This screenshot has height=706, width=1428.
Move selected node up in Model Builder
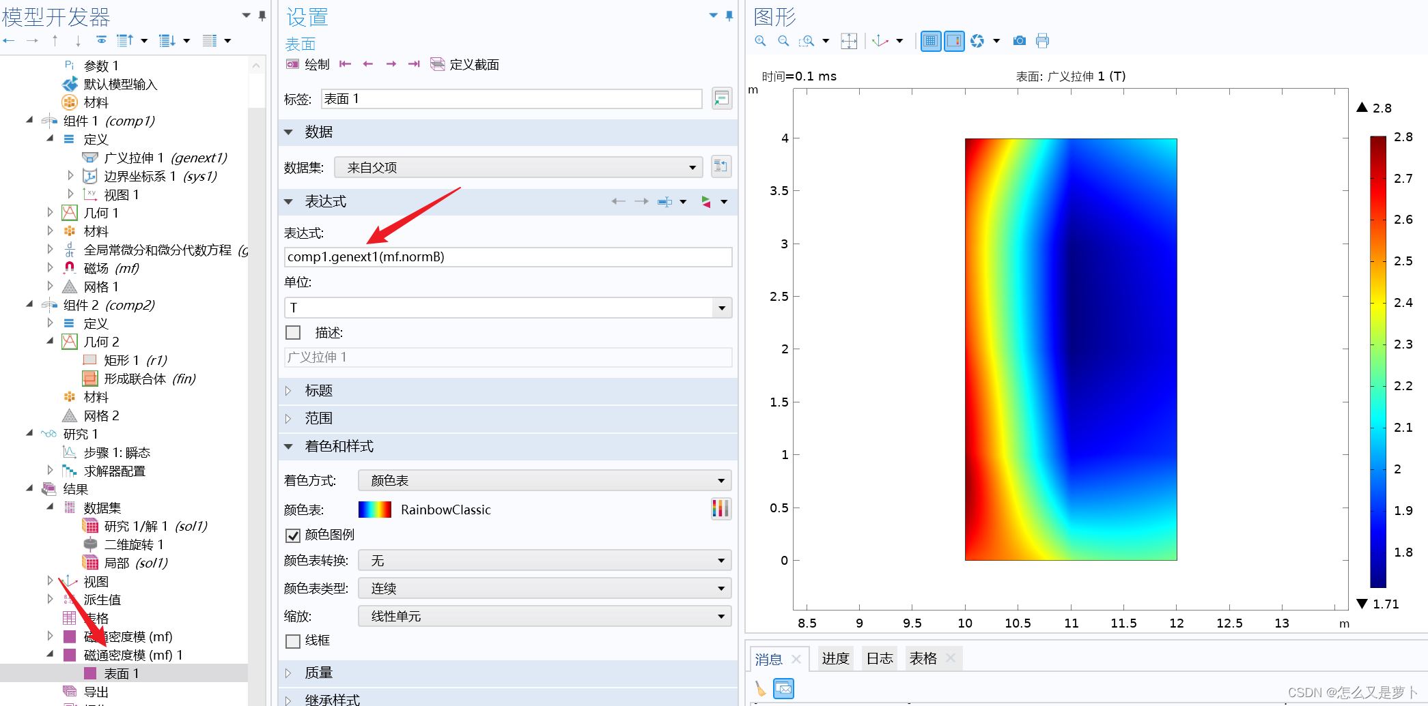(55, 41)
